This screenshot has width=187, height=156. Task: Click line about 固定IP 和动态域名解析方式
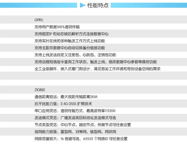click(72, 34)
